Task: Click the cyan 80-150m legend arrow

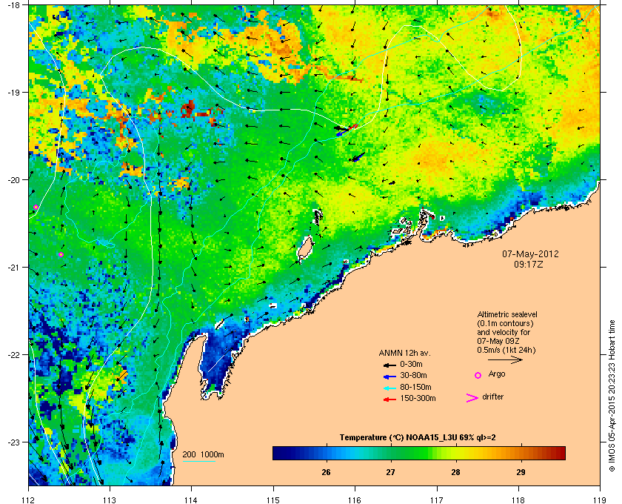Action: pyautogui.click(x=389, y=388)
